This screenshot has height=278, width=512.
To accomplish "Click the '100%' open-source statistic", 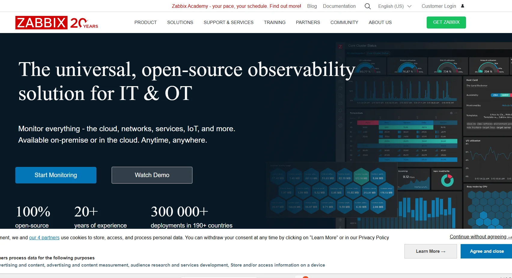I will pyautogui.click(x=33, y=212).
